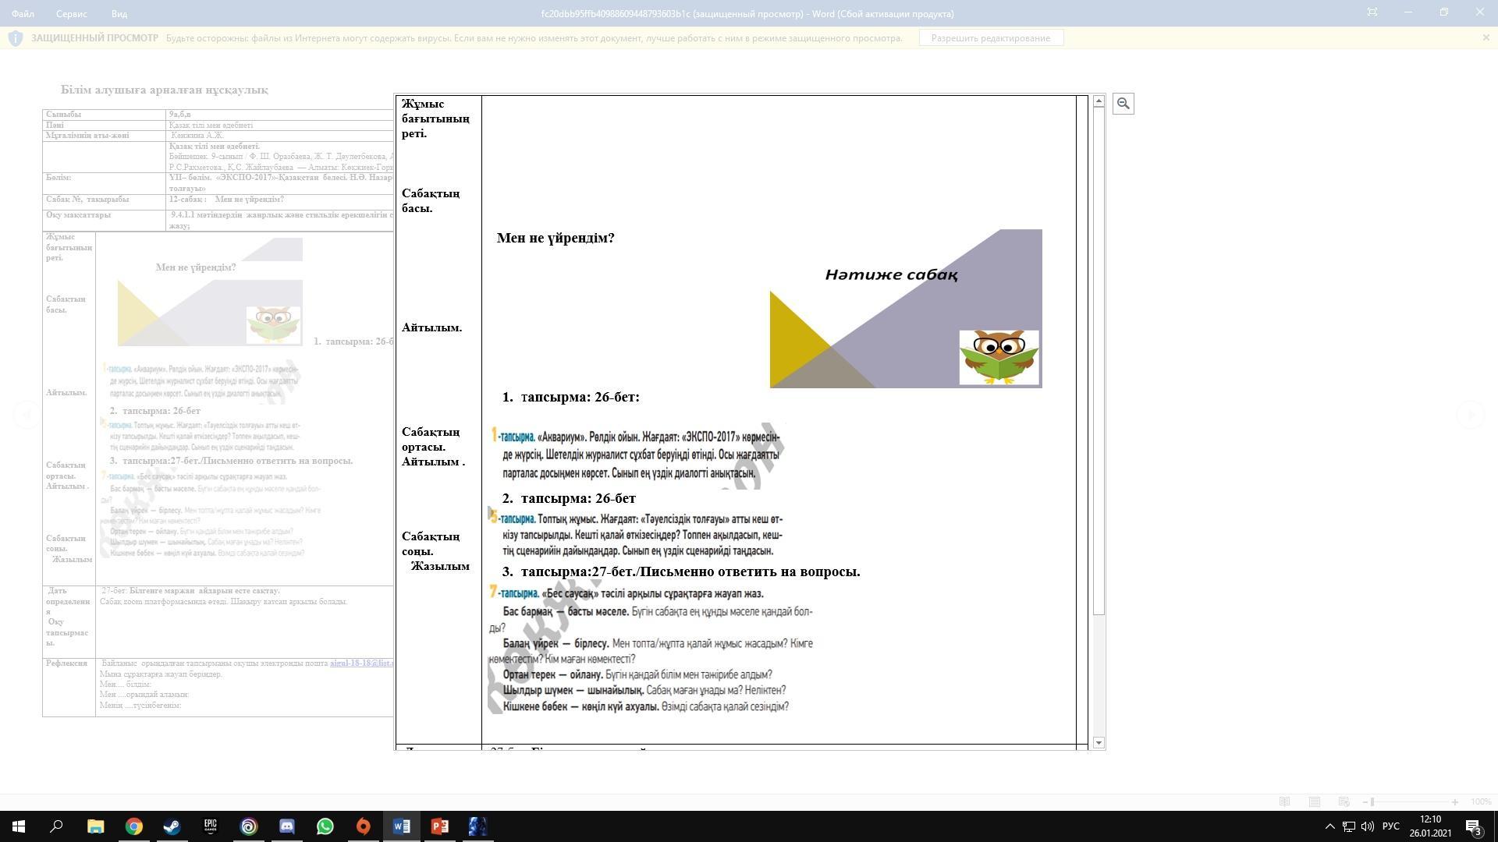Open Discord from taskbar
Screen dimensions: 1498x842
tap(287, 826)
